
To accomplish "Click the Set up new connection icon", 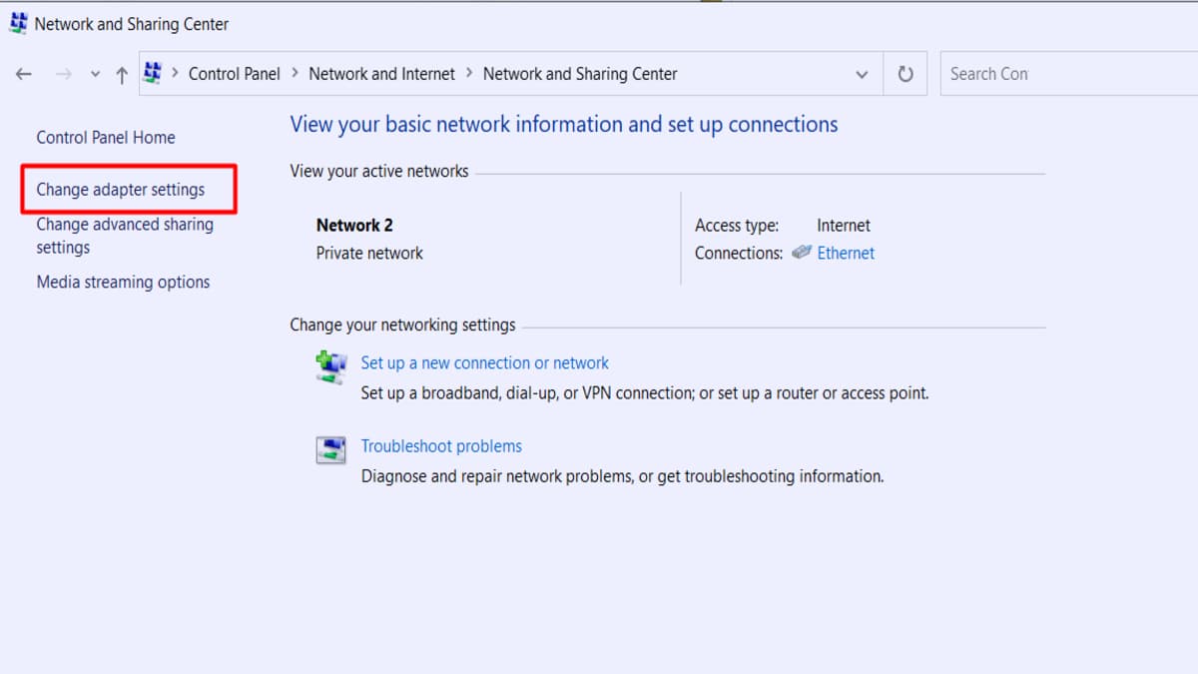I will (330, 367).
